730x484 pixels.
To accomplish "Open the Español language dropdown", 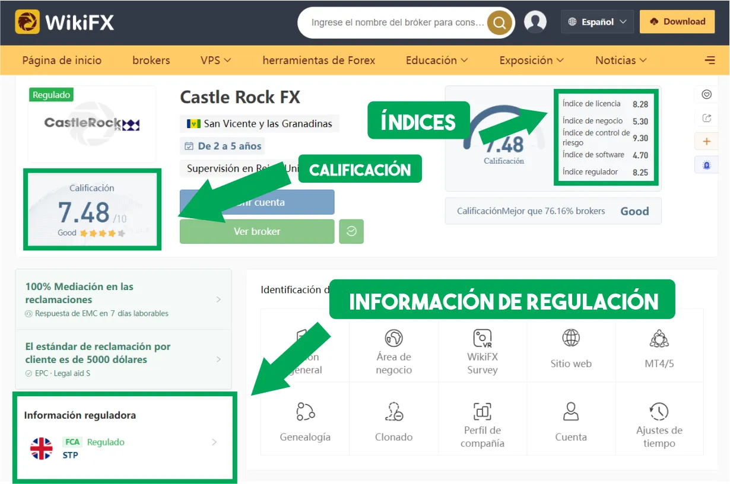I will tap(597, 22).
